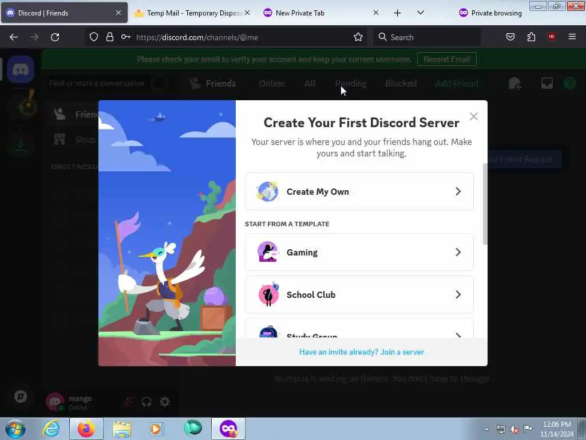Show hidden system tray icons

tap(486, 429)
